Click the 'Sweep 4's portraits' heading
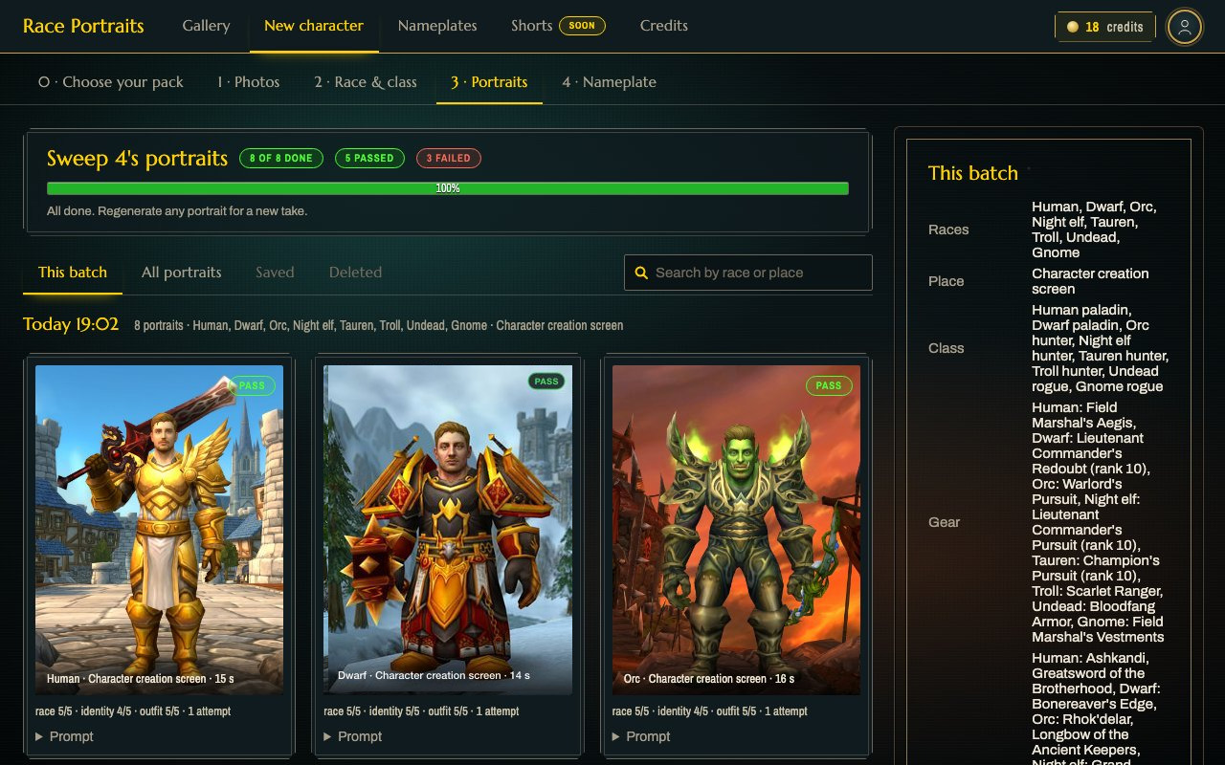Screen dimensions: 1225x765 (138, 159)
